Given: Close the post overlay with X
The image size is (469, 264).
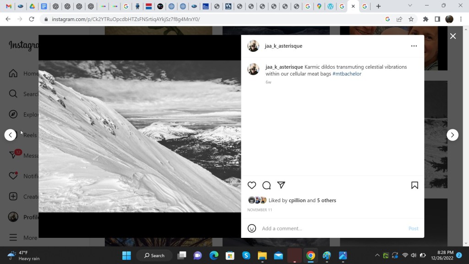Looking at the screenshot, I should point(453,36).
